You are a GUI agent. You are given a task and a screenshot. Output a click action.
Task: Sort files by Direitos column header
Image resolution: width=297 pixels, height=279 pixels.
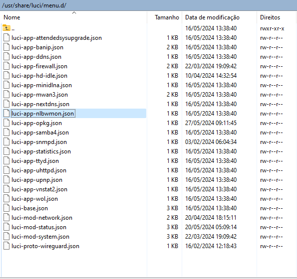270,17
